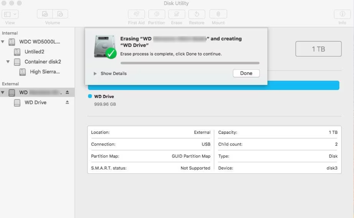Click the External location value
354x218 pixels.
(202, 133)
